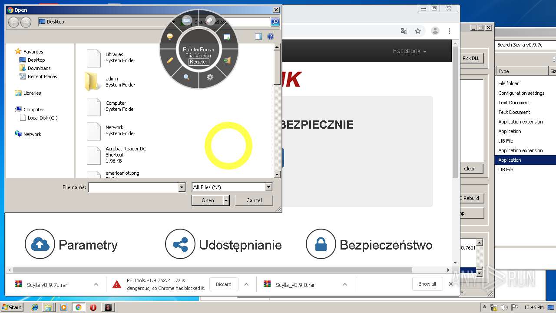
Task: Click the Bezpieczeństwo lock icon
Action: coord(321,244)
